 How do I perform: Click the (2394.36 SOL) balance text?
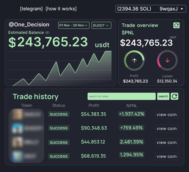click(x=134, y=9)
